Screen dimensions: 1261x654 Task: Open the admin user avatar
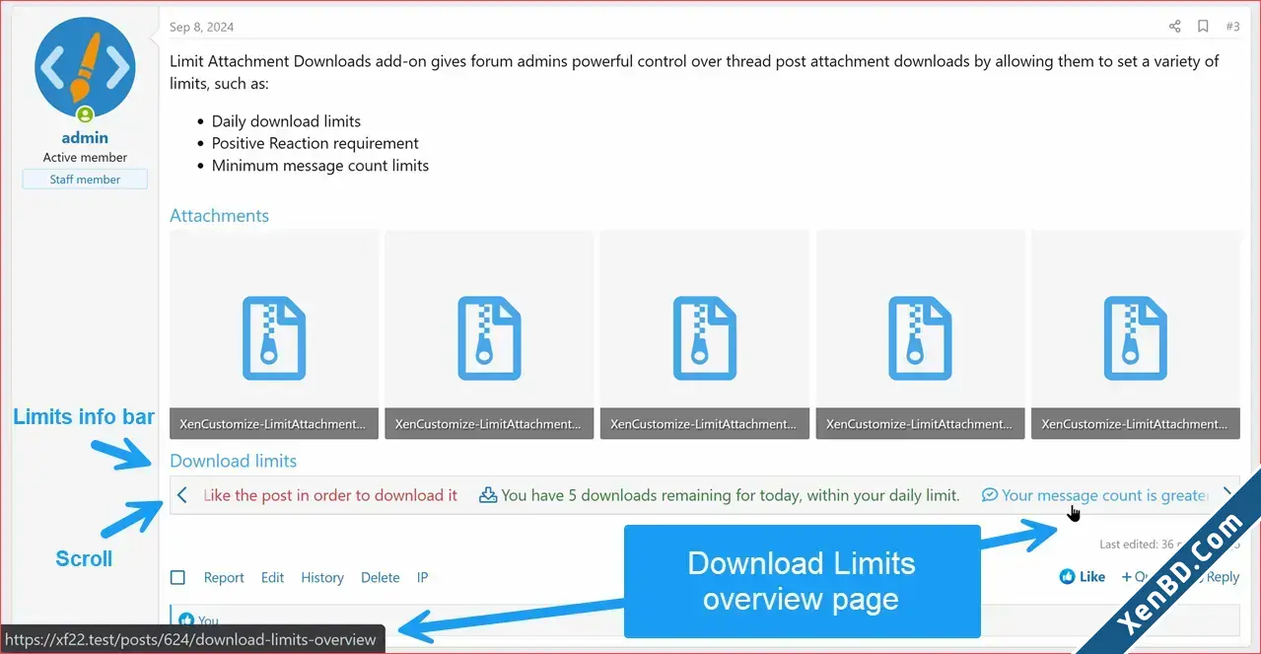(x=85, y=66)
